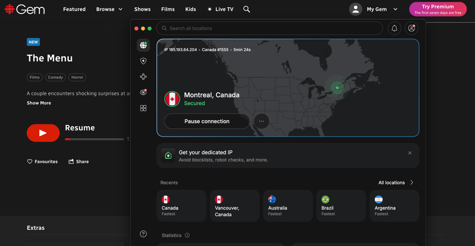
Task: Click the CBC Gem logo
Action: [25, 9]
